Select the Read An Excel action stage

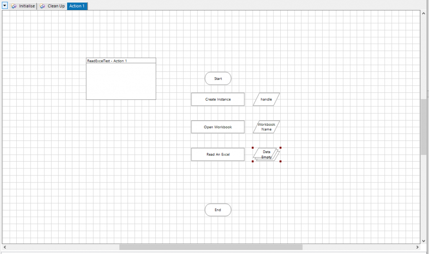(x=218, y=155)
